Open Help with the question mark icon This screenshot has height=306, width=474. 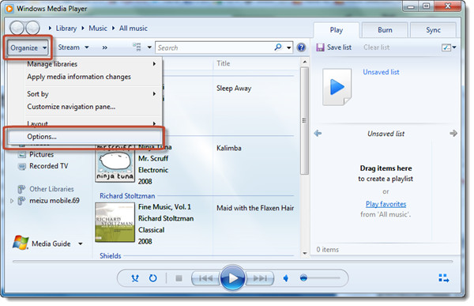tap(301, 47)
